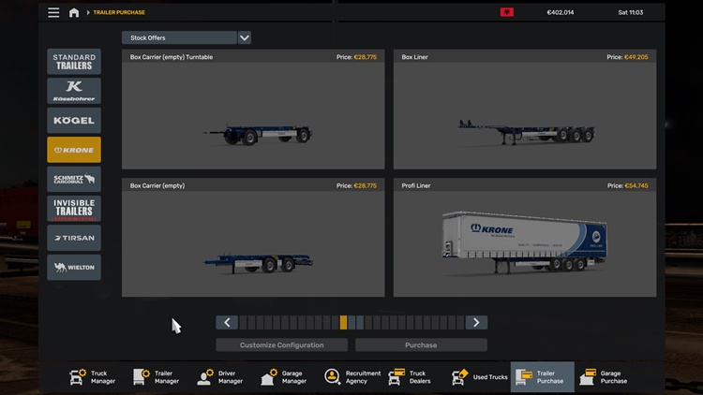
Task: Click Customize Configuration button
Action: 281,345
